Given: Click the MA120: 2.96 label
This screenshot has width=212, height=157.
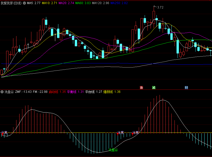Looking at the screenshot, I should 100,3.
